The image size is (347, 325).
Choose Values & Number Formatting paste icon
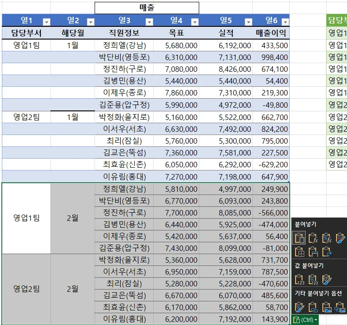[313, 279]
